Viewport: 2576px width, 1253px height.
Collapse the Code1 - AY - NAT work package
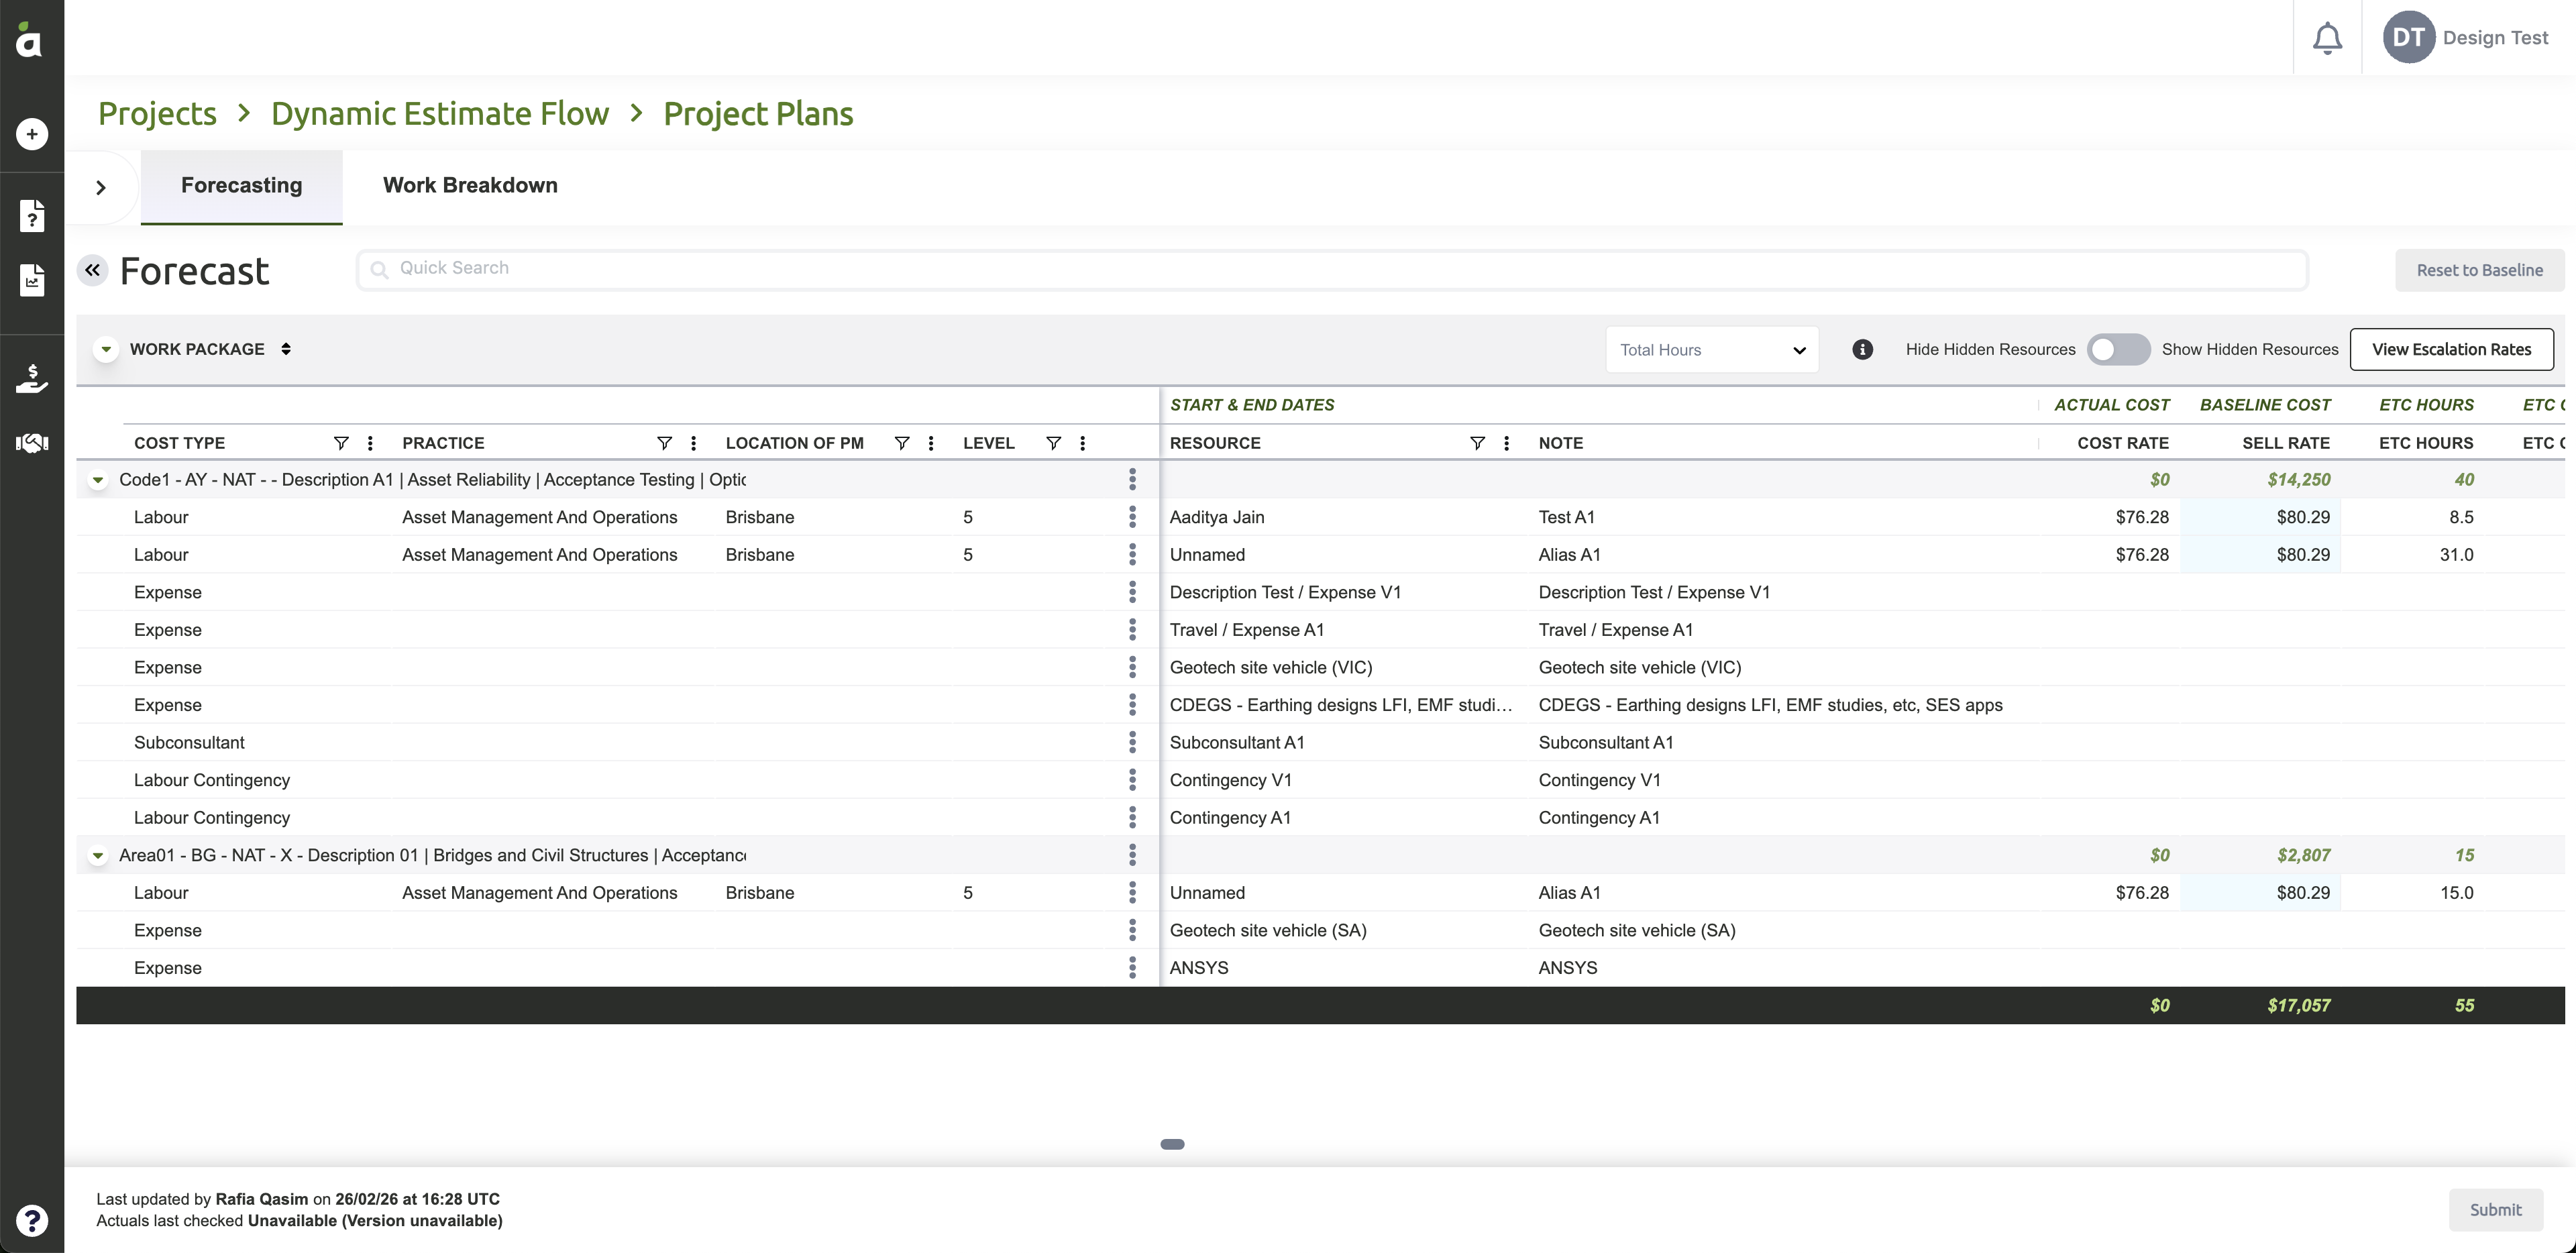tap(98, 480)
